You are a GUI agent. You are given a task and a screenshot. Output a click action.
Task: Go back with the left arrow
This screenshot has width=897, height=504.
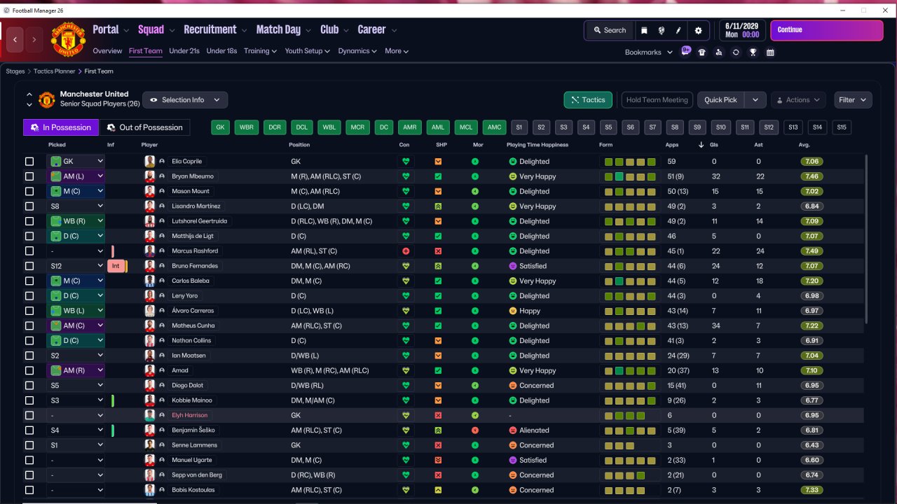coord(15,39)
